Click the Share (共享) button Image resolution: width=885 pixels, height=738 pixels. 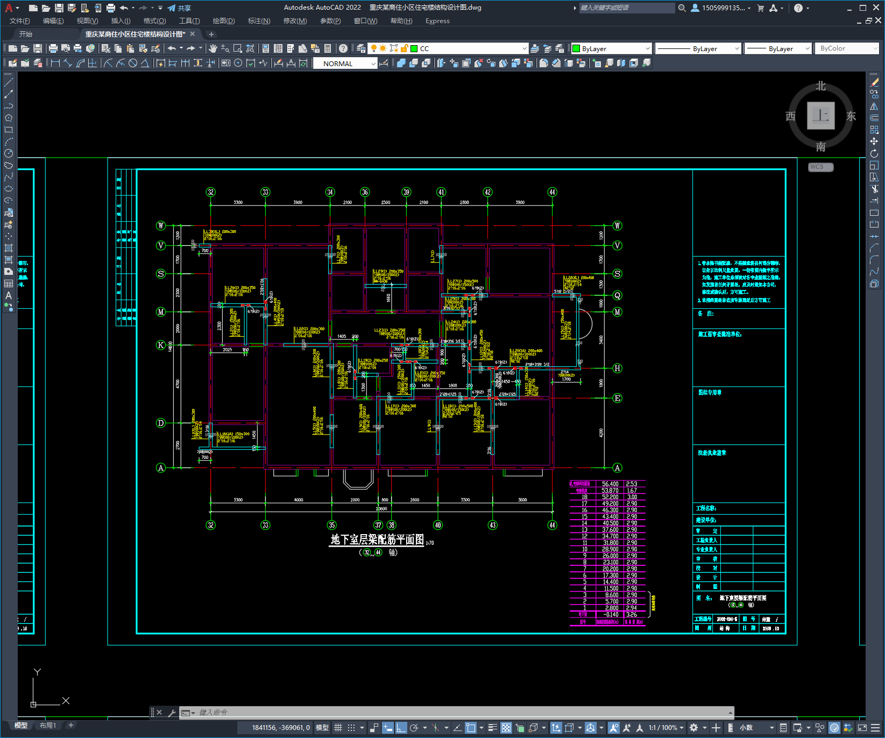(179, 8)
